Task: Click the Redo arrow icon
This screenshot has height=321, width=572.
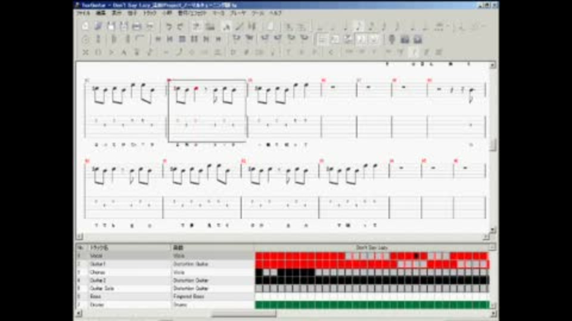Action: (181, 26)
